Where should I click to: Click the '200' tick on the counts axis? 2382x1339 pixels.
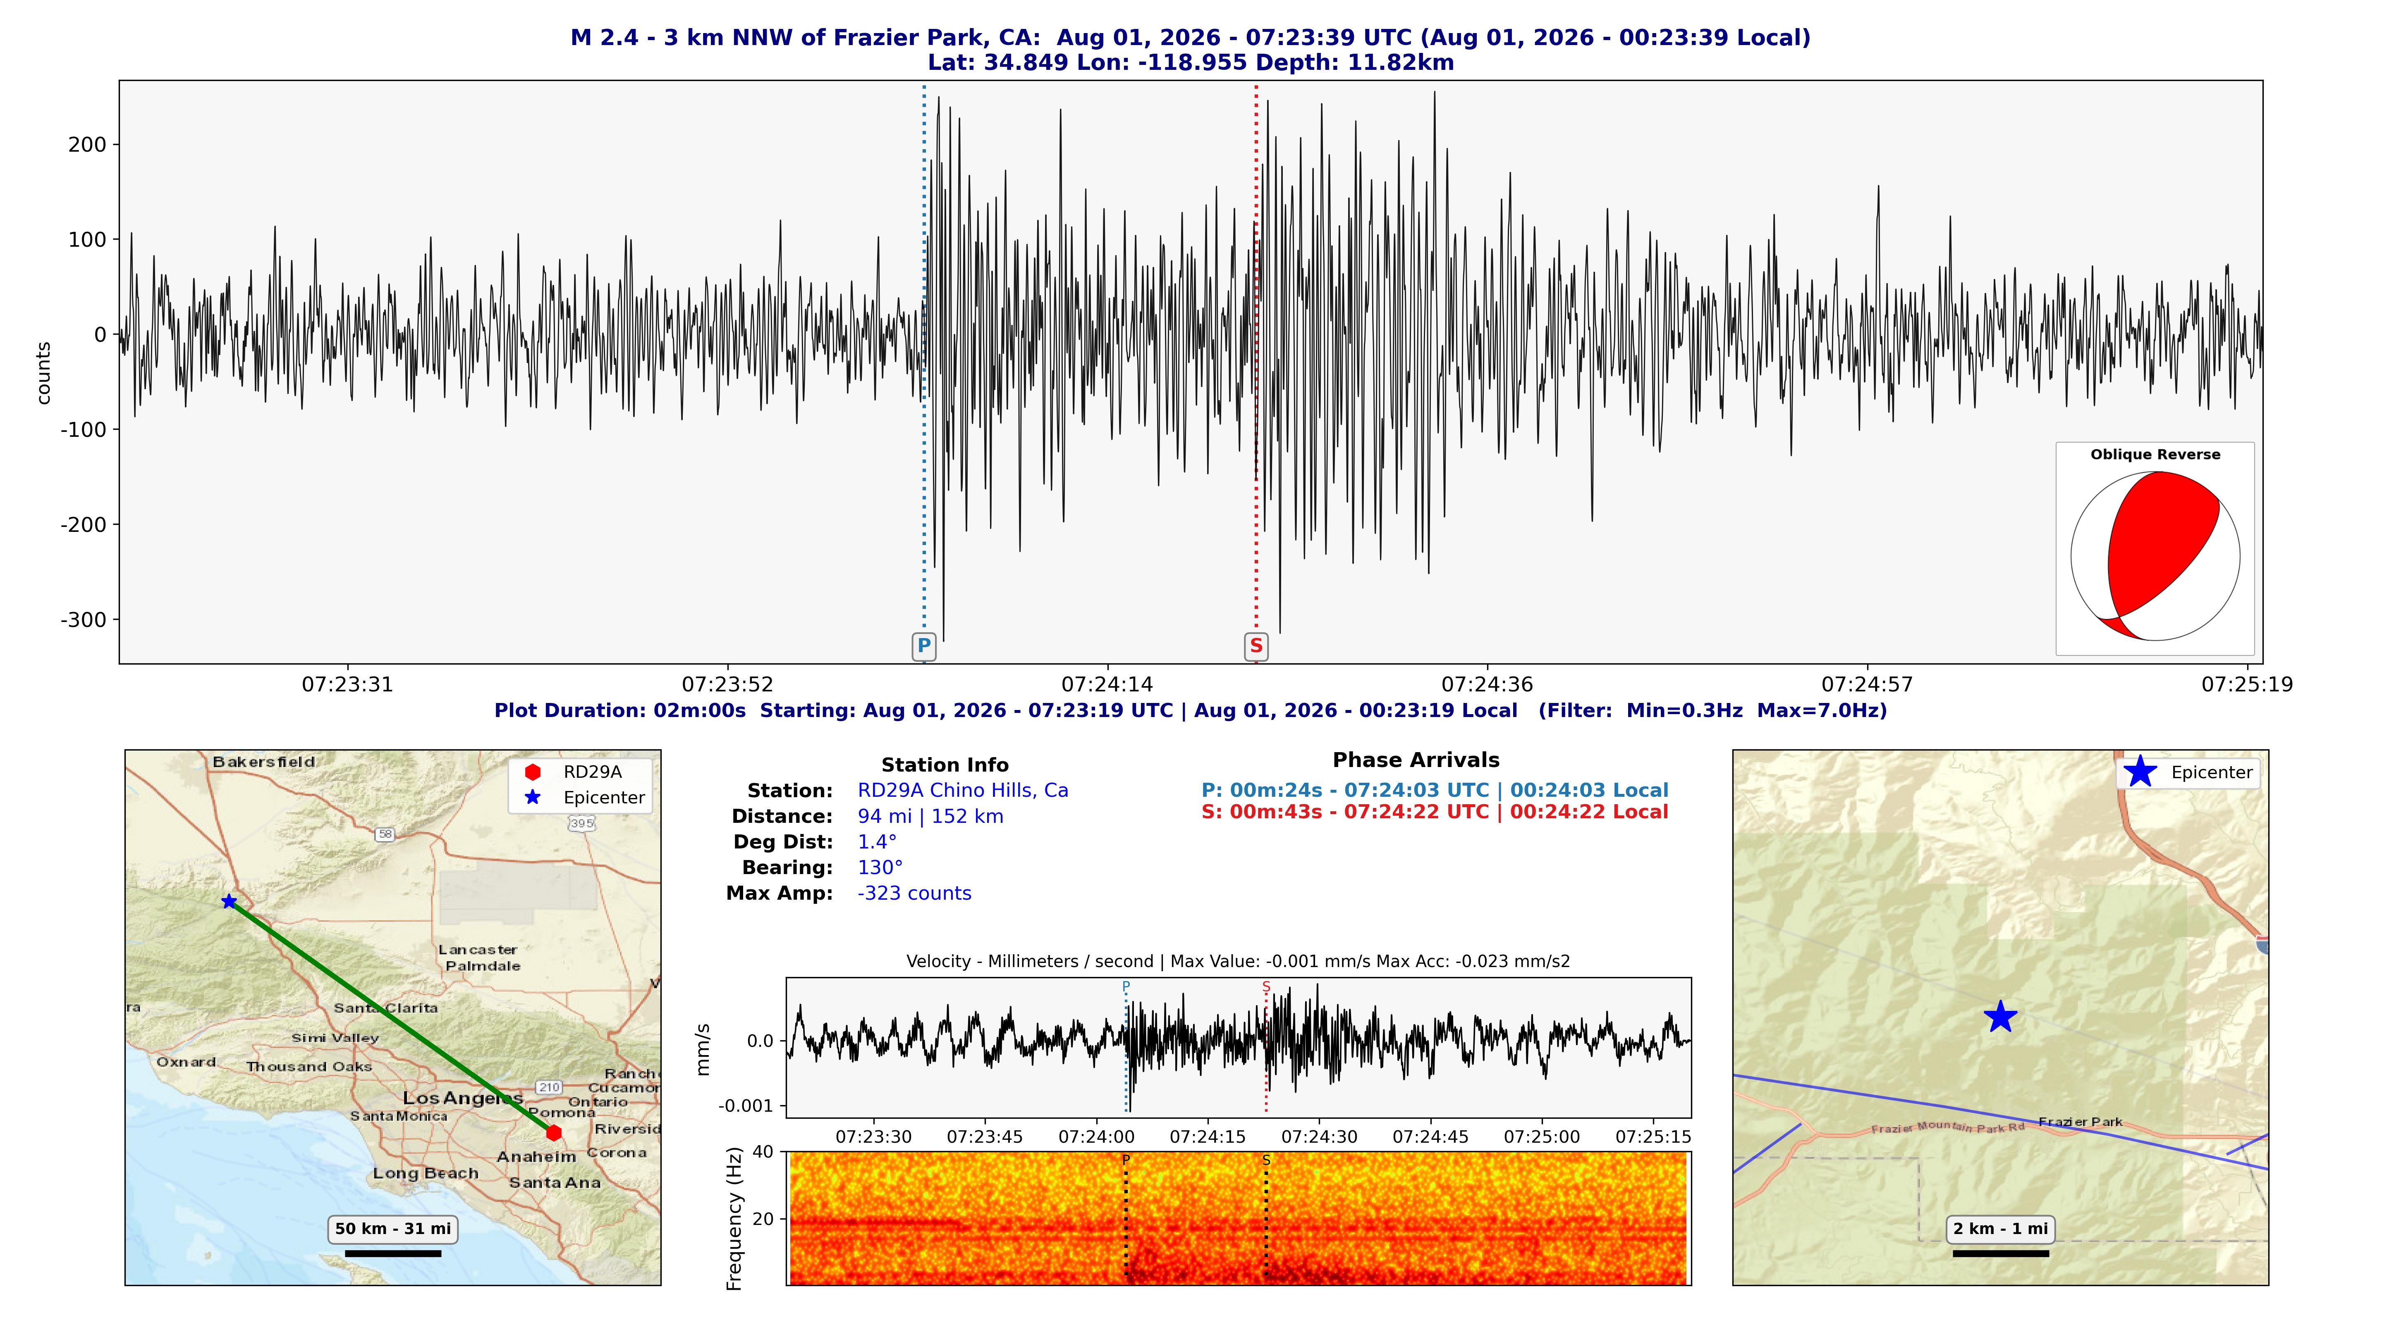tap(88, 144)
